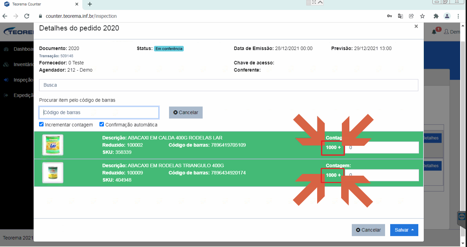This screenshot has width=467, height=247.
Task: Open the notifications bell icon
Action: pos(434,32)
